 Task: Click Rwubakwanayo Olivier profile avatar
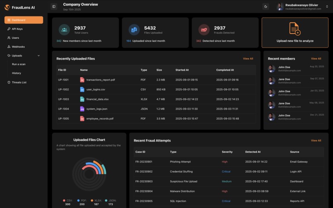pyautogui.click(x=280, y=7)
